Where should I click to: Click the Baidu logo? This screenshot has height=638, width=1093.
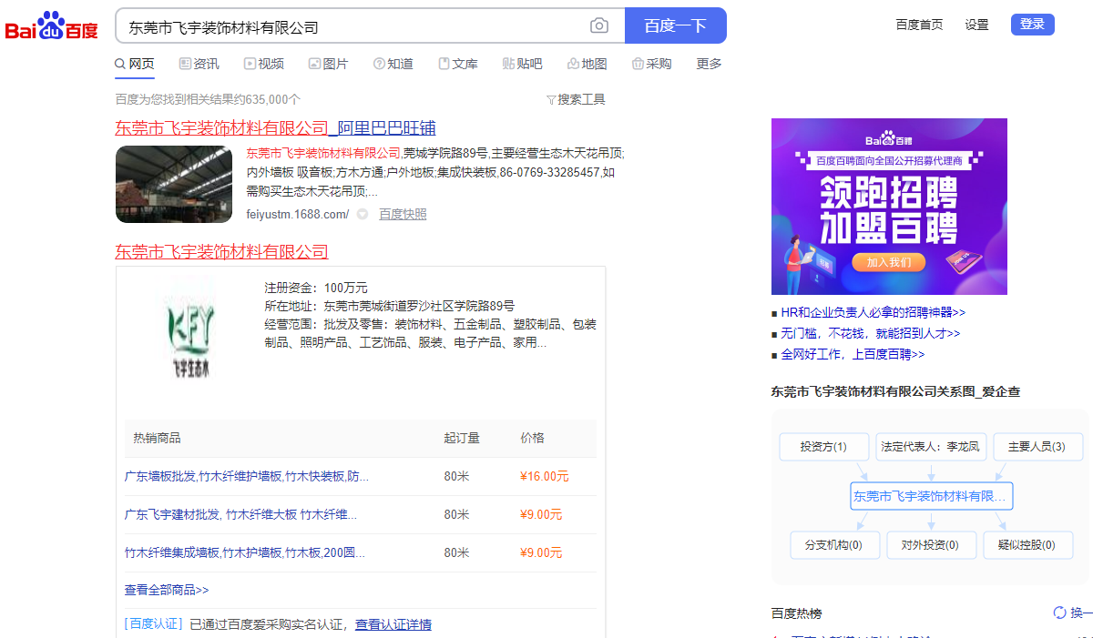click(51, 25)
